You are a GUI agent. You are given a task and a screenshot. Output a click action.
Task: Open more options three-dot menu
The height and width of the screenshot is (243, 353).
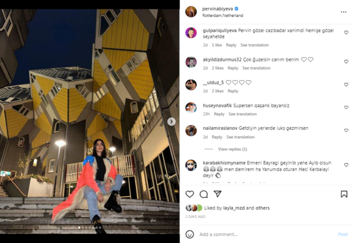click(x=343, y=12)
